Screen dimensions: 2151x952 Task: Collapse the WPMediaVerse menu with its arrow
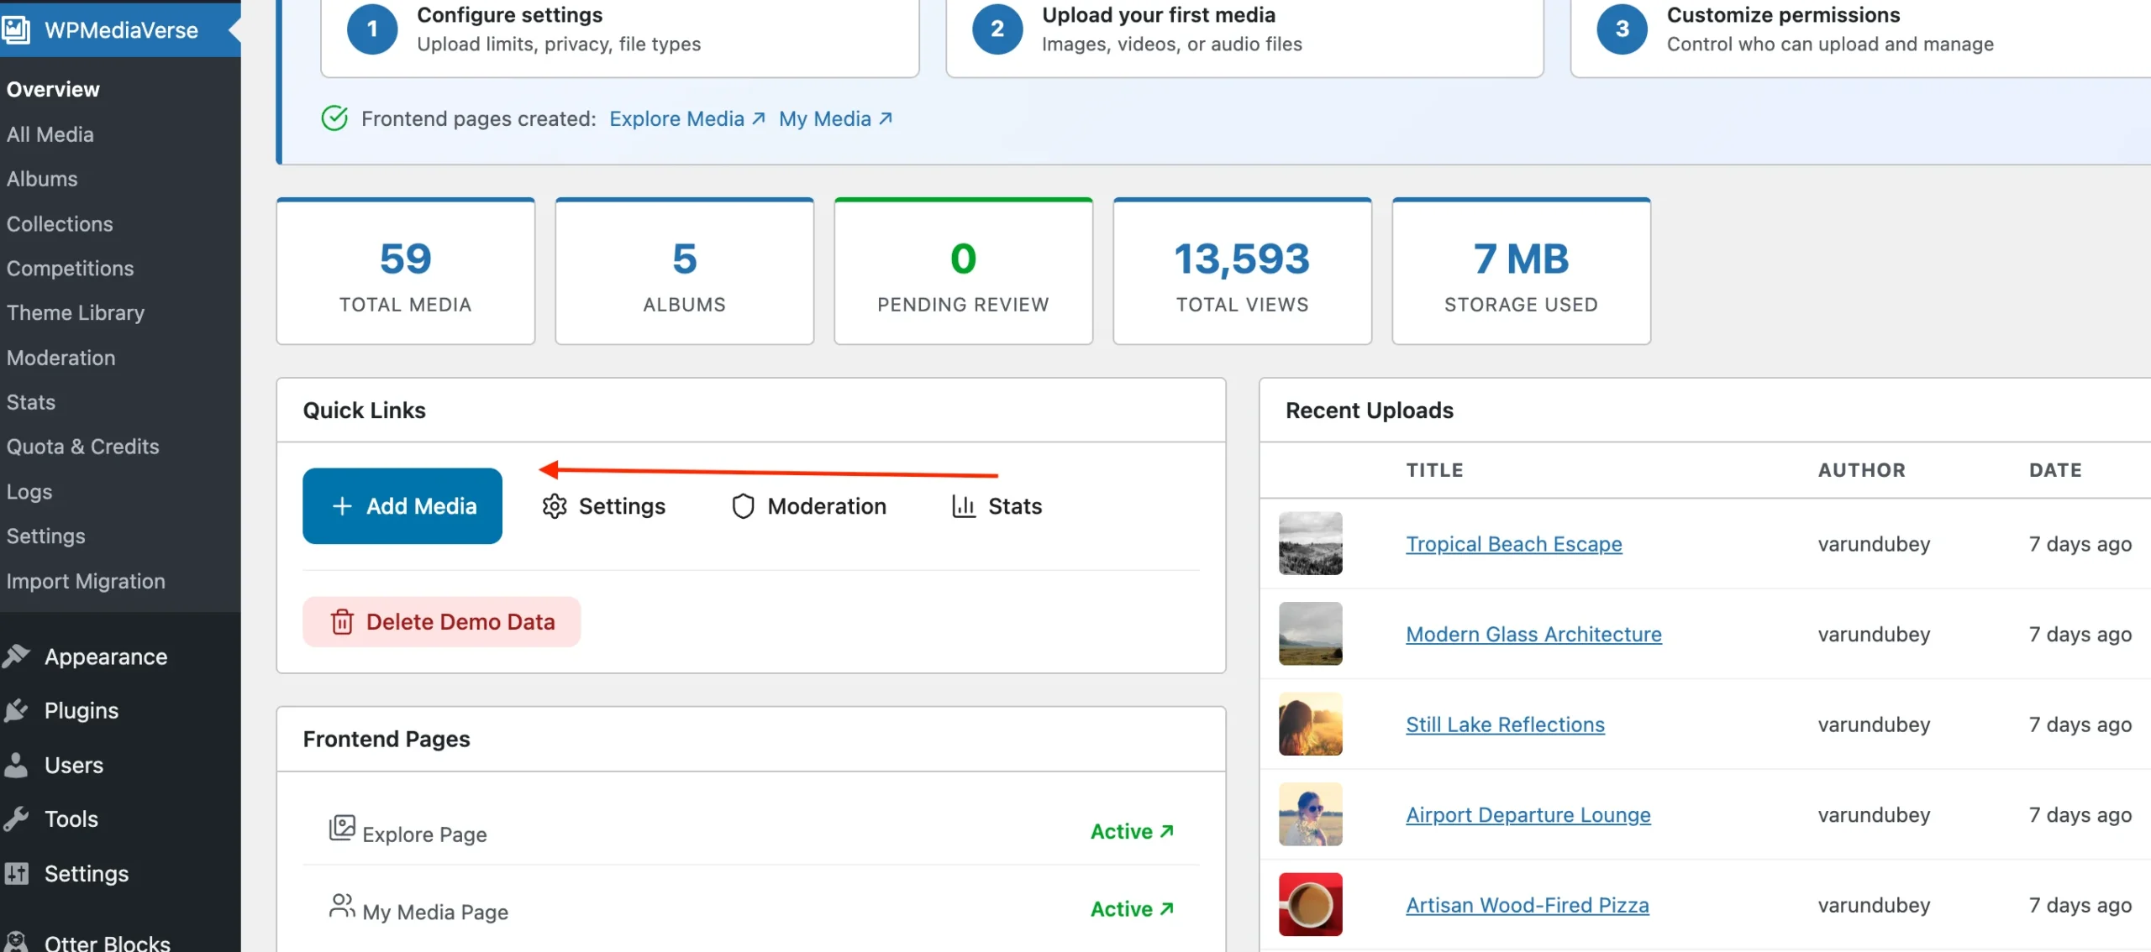(x=234, y=30)
